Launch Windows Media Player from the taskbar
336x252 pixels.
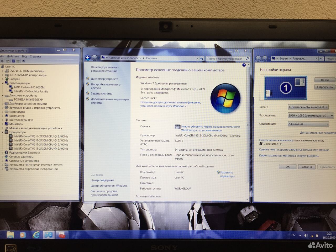point(22,235)
